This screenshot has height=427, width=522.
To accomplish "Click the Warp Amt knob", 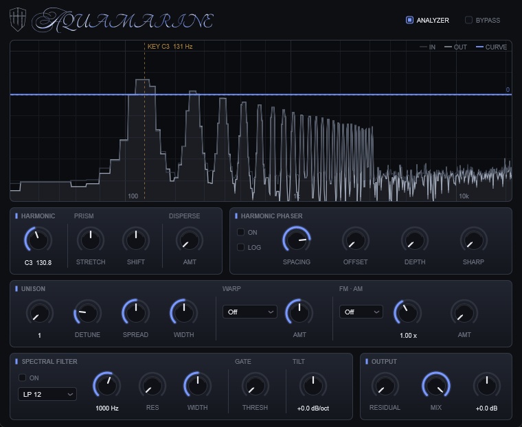I will point(299,312).
